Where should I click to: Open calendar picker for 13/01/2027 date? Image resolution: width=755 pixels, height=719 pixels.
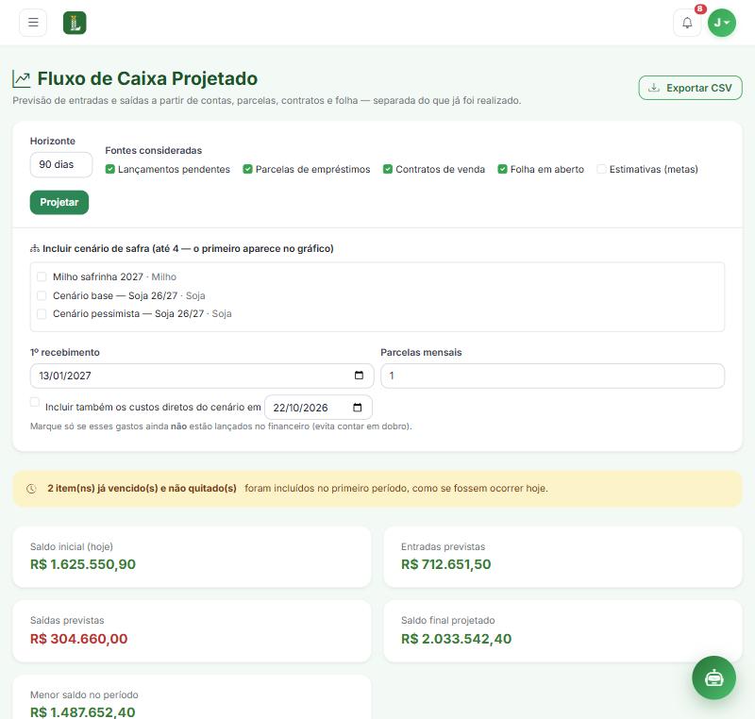pos(359,376)
